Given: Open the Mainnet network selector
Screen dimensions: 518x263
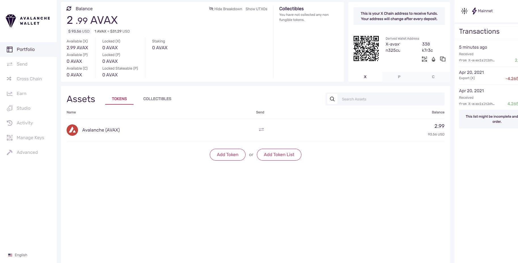Looking at the screenshot, I should (x=482, y=11).
